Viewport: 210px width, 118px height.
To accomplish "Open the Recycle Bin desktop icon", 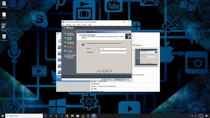I will (x=4, y=38).
